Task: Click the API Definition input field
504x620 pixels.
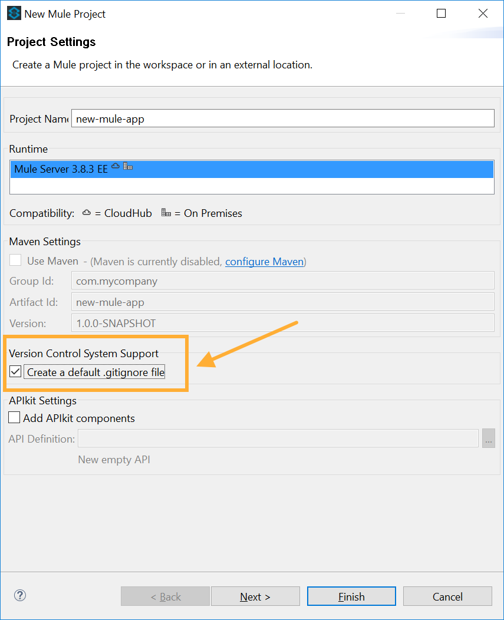Action: pos(277,438)
